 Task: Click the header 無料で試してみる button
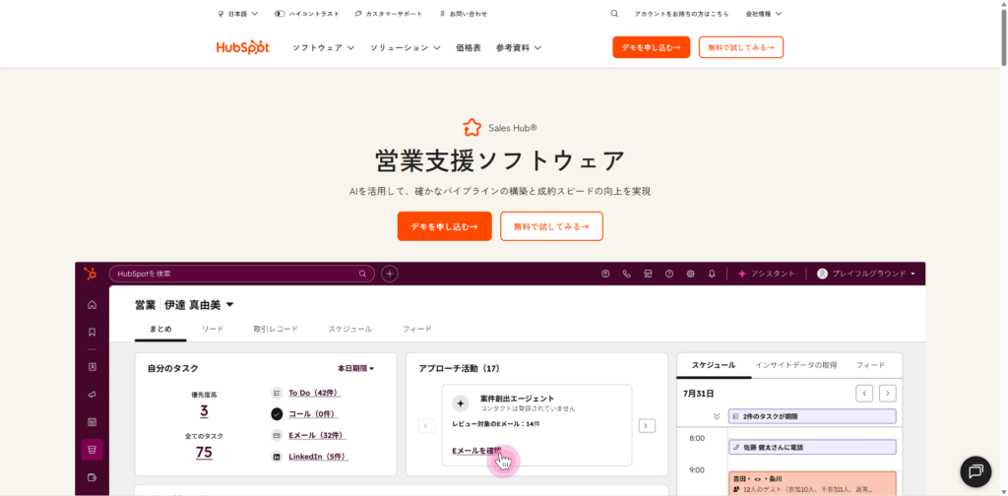coord(741,47)
